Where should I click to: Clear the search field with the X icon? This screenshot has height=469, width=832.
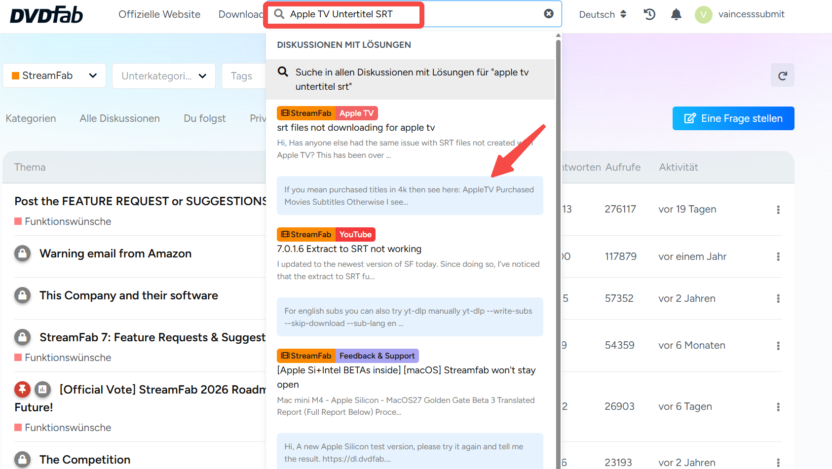pos(549,14)
